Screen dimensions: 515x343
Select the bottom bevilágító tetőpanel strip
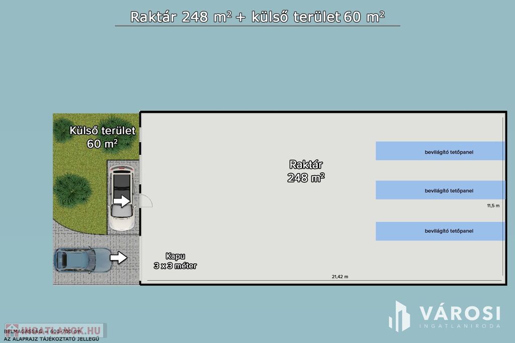440,231
